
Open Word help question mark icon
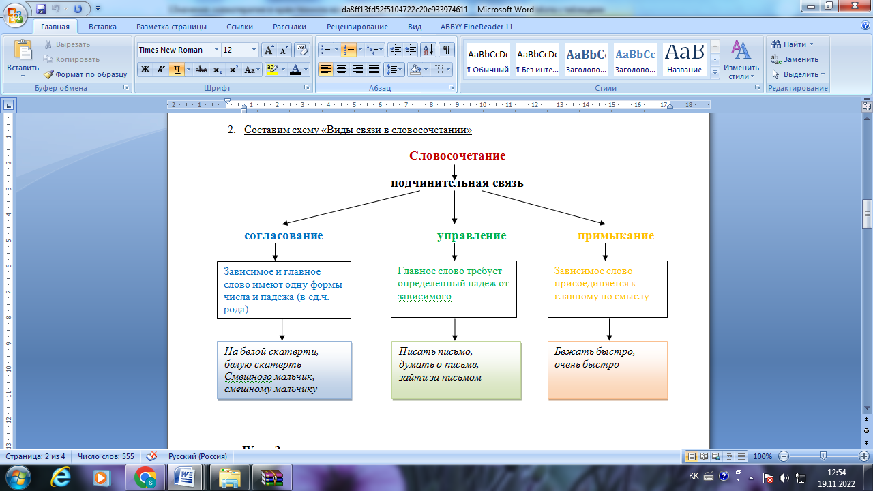tap(865, 26)
